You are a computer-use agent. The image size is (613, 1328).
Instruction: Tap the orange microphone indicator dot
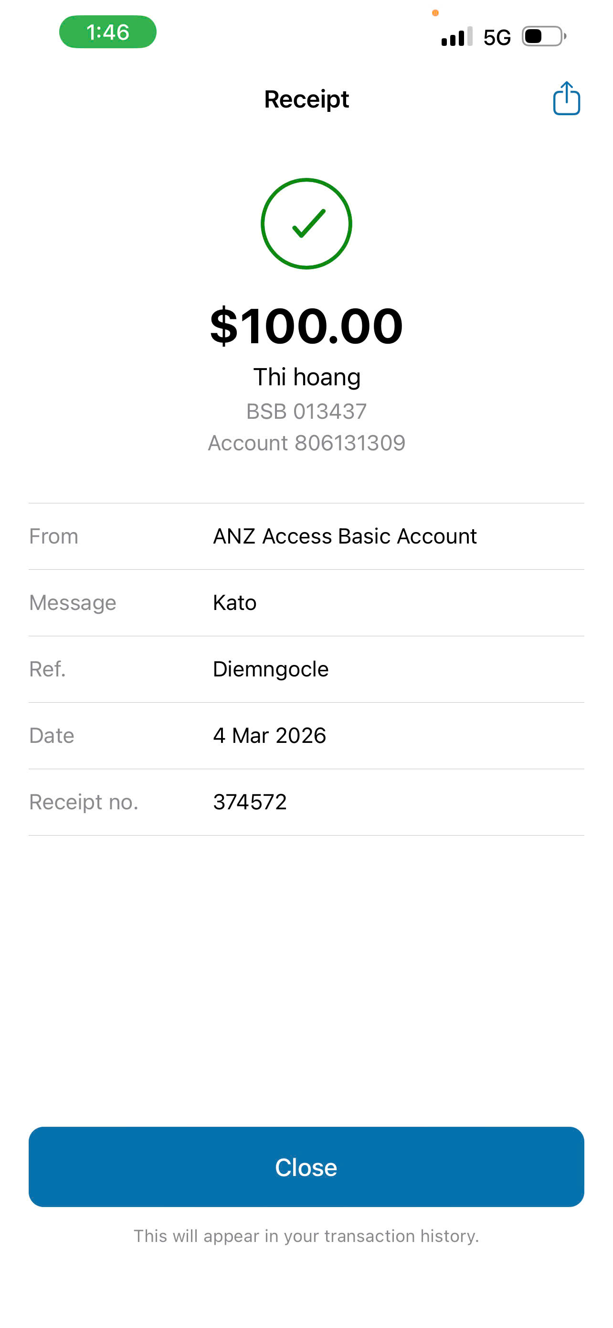coord(435,13)
